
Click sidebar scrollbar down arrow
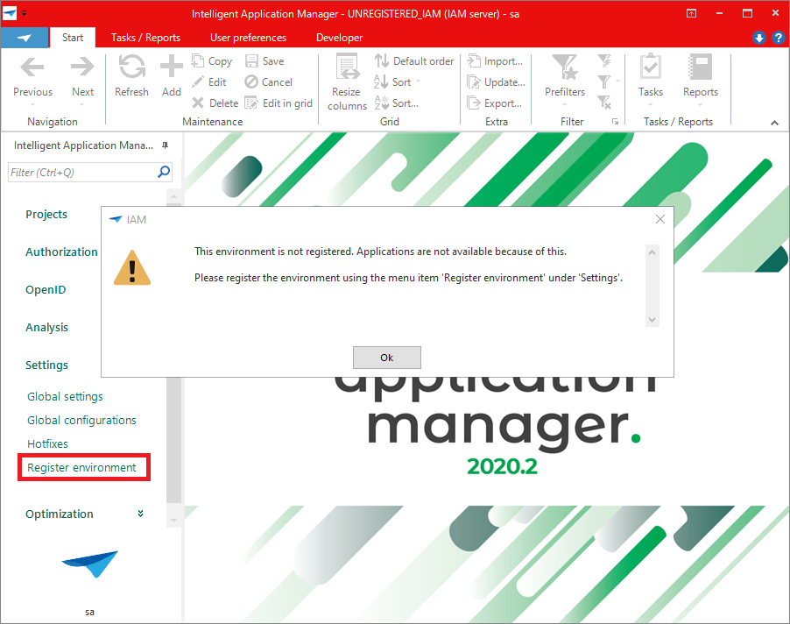[x=173, y=521]
